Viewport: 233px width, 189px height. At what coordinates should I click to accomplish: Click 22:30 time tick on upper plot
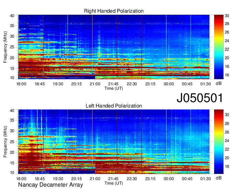tap(132, 84)
